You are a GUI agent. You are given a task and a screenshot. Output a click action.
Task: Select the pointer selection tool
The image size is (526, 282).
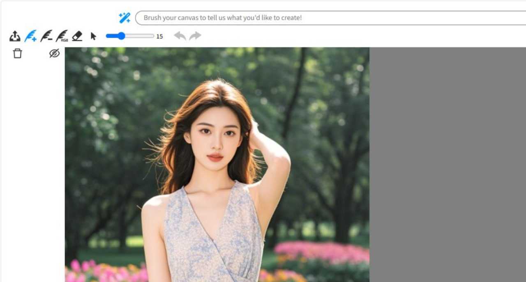pyautogui.click(x=93, y=36)
